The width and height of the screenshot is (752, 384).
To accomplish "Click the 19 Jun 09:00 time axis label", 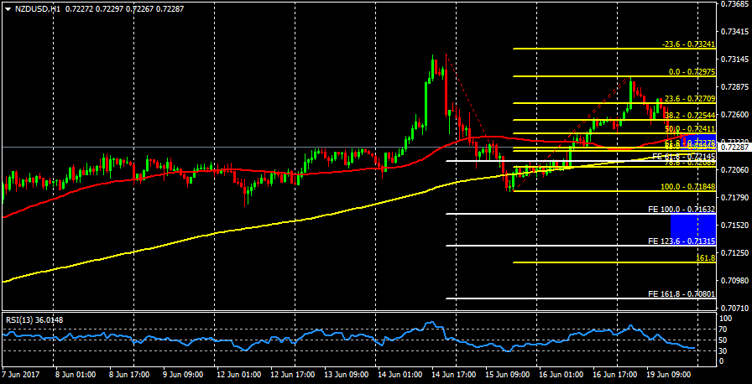I will [667, 374].
